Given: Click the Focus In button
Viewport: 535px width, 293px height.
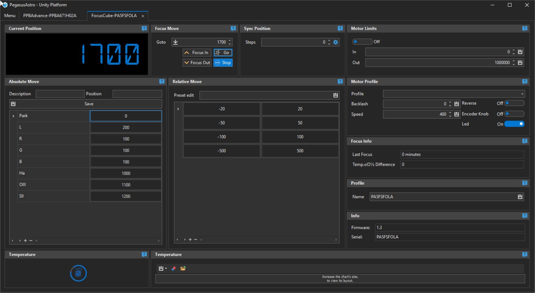Looking at the screenshot, I should (x=197, y=53).
